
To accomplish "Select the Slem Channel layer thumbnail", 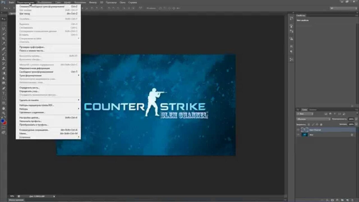I will point(305,130).
